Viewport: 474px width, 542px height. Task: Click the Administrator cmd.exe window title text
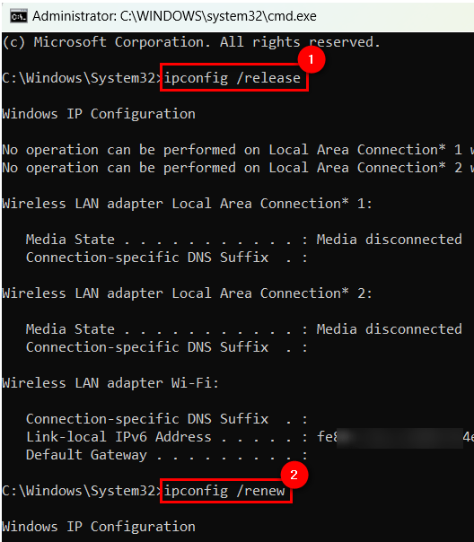[174, 16]
